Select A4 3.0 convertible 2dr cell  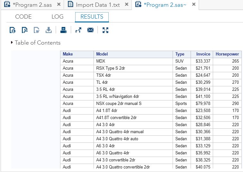pyautogui.click(x=133, y=160)
